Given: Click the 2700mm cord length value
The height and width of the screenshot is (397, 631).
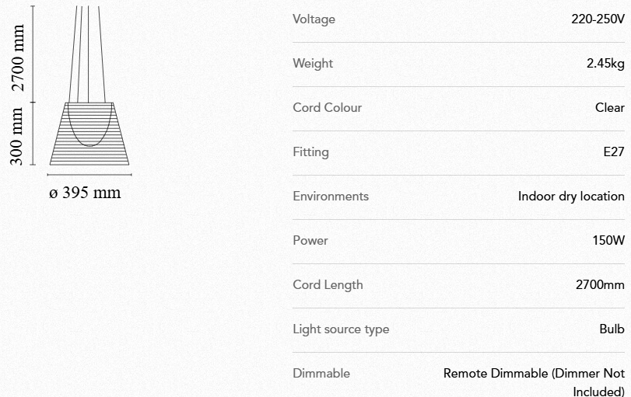Looking at the screenshot, I should coord(599,285).
